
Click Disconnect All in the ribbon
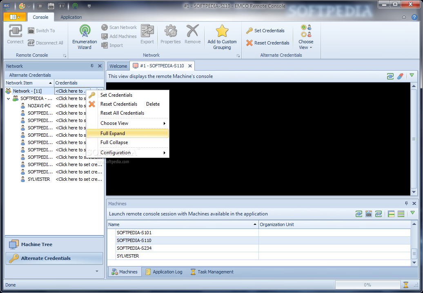(45, 42)
